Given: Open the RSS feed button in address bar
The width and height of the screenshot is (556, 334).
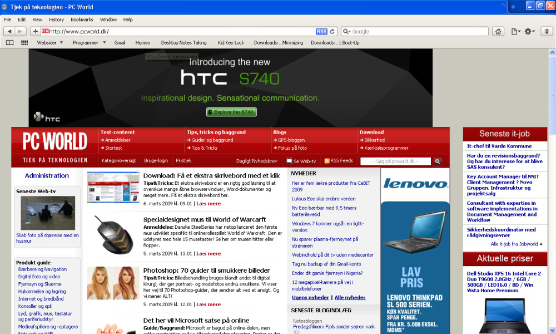Looking at the screenshot, I should click(321, 31).
